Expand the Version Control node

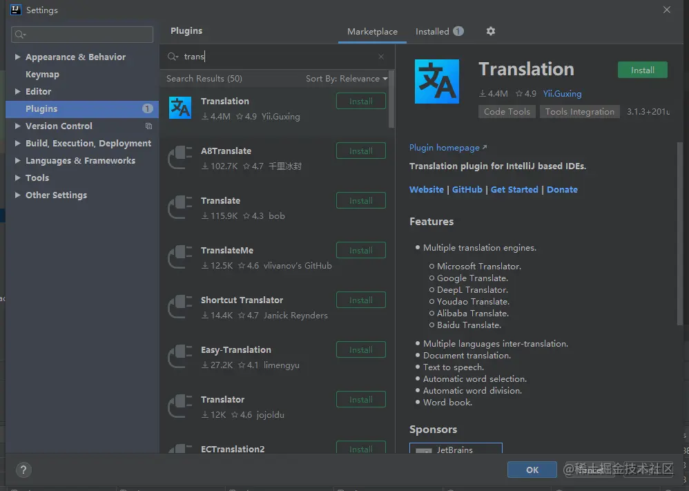coord(17,126)
